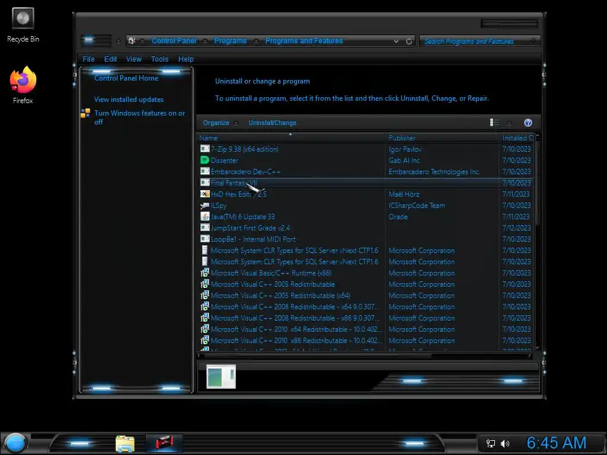Click the program thumbnail in details pane

(x=221, y=376)
